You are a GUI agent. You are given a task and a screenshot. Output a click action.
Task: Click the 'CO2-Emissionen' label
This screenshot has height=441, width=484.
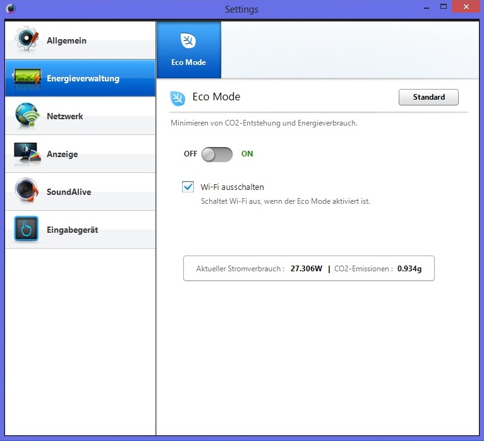[363, 268]
